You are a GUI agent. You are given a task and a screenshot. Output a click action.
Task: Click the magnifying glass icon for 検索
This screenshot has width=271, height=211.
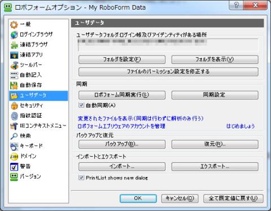point(14,136)
